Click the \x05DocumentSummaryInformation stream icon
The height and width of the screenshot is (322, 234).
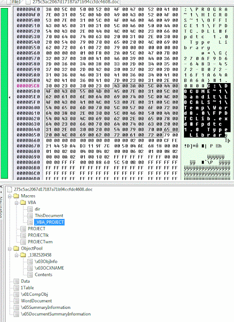pos(16,314)
